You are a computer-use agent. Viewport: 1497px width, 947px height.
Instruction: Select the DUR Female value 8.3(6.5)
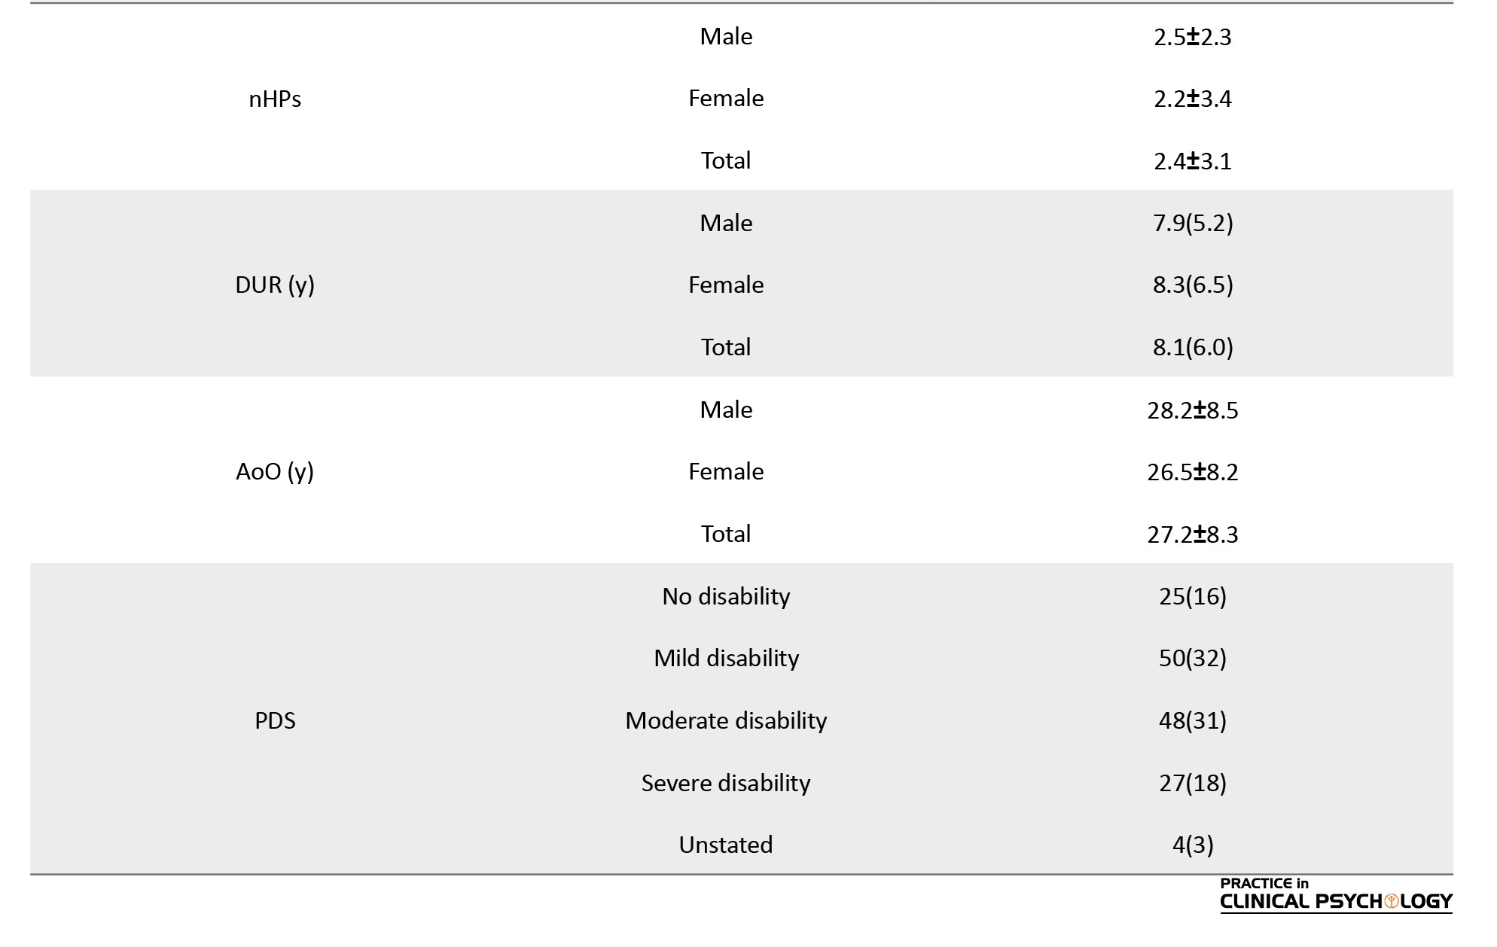tap(1193, 285)
